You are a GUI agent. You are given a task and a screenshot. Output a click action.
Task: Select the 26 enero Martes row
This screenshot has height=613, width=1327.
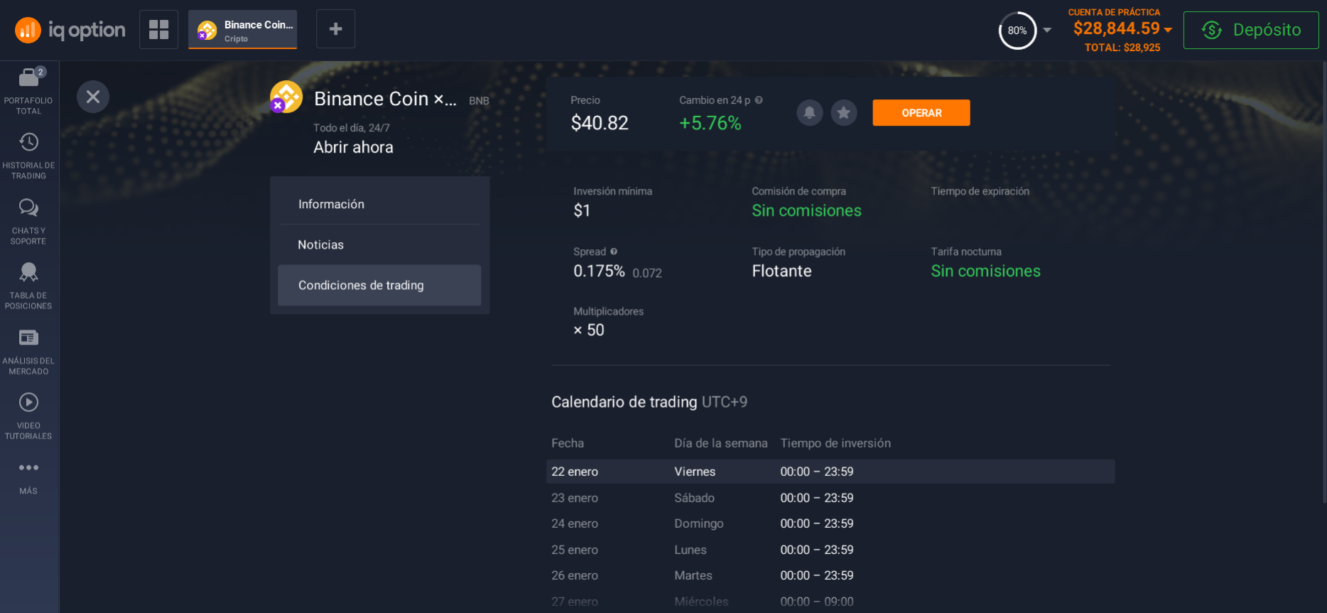tap(830, 575)
